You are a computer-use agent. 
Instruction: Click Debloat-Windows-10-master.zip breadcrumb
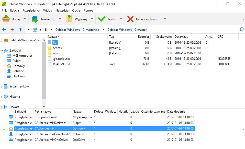pos(77,29)
